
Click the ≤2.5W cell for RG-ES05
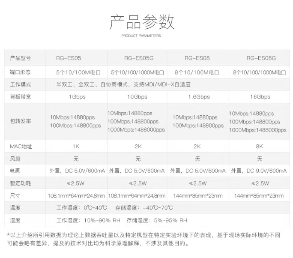point(76,183)
